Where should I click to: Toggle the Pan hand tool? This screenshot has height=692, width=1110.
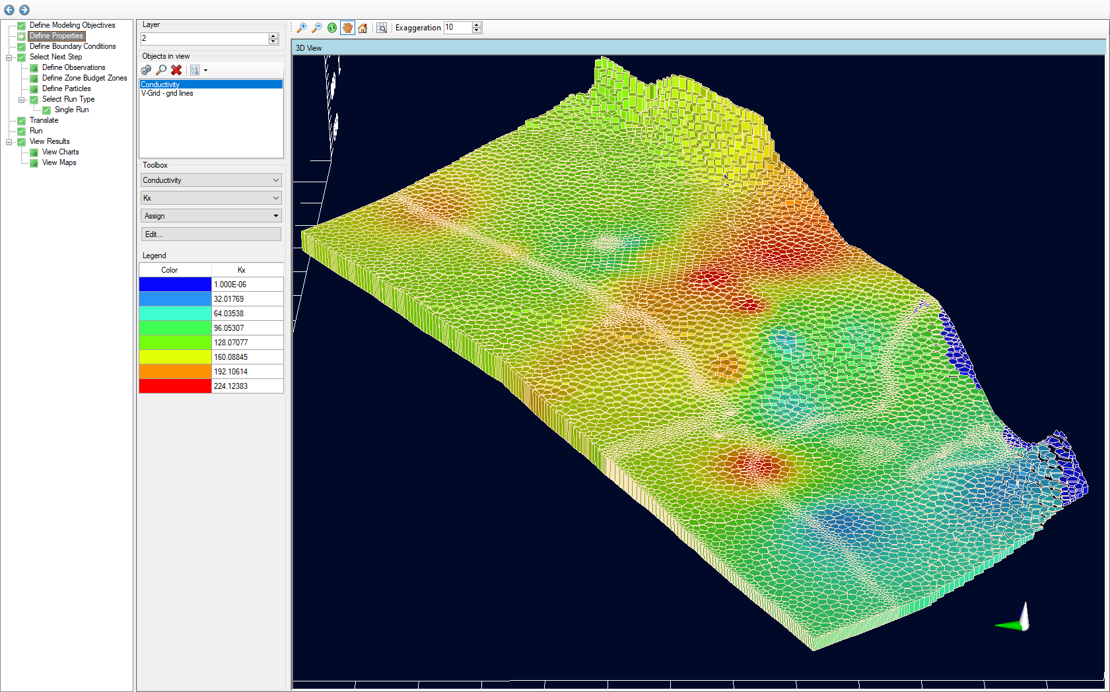(347, 28)
